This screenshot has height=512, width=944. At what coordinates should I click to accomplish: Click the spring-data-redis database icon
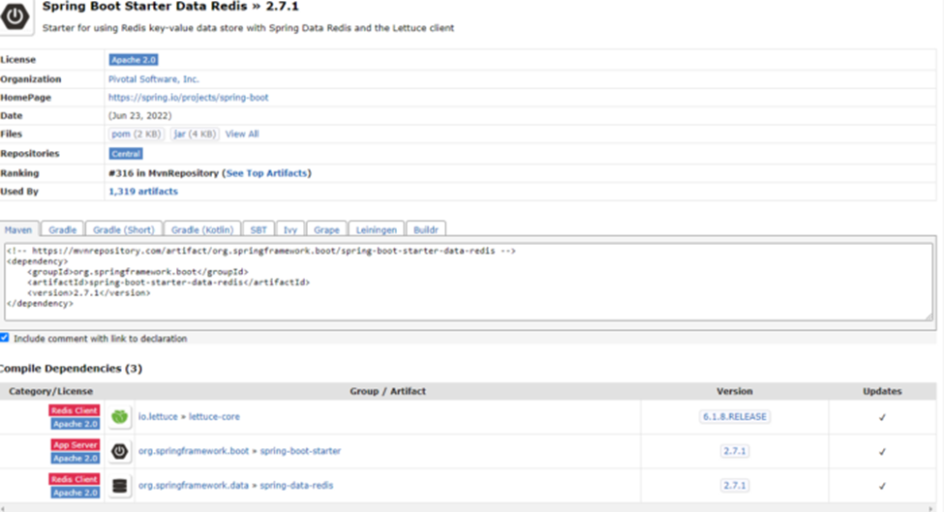(x=120, y=485)
